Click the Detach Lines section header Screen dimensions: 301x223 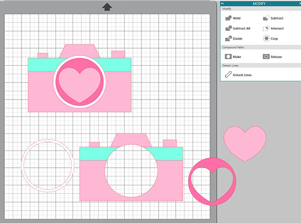230,65
